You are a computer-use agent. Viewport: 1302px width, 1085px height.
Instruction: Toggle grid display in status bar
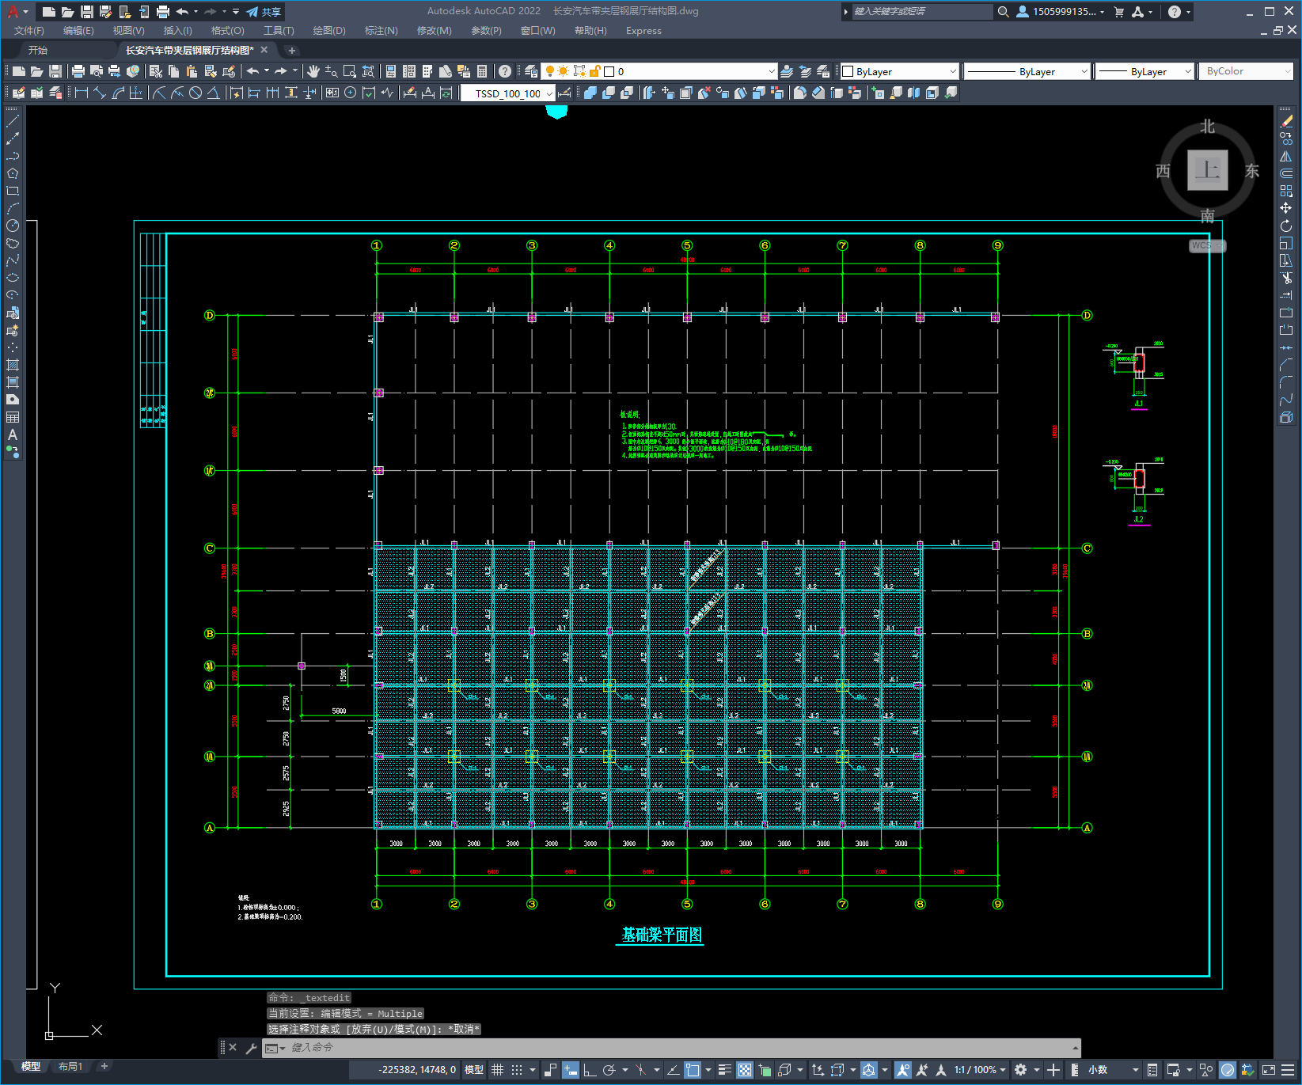[497, 1070]
